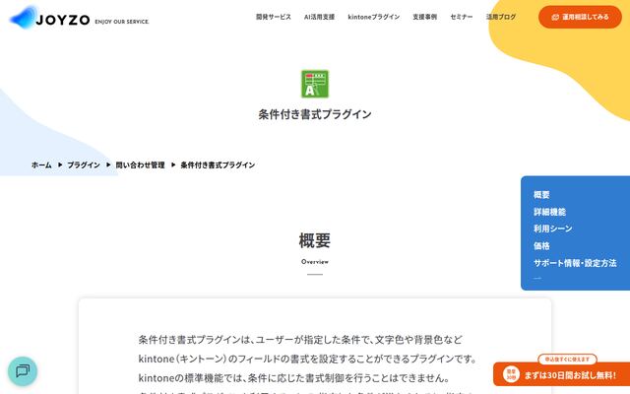Open プラグイン breadcrumb link

[x=84, y=164]
